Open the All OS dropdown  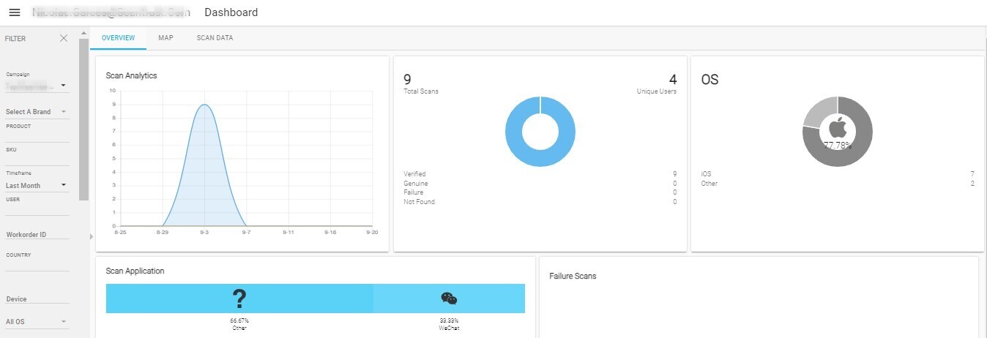point(37,322)
